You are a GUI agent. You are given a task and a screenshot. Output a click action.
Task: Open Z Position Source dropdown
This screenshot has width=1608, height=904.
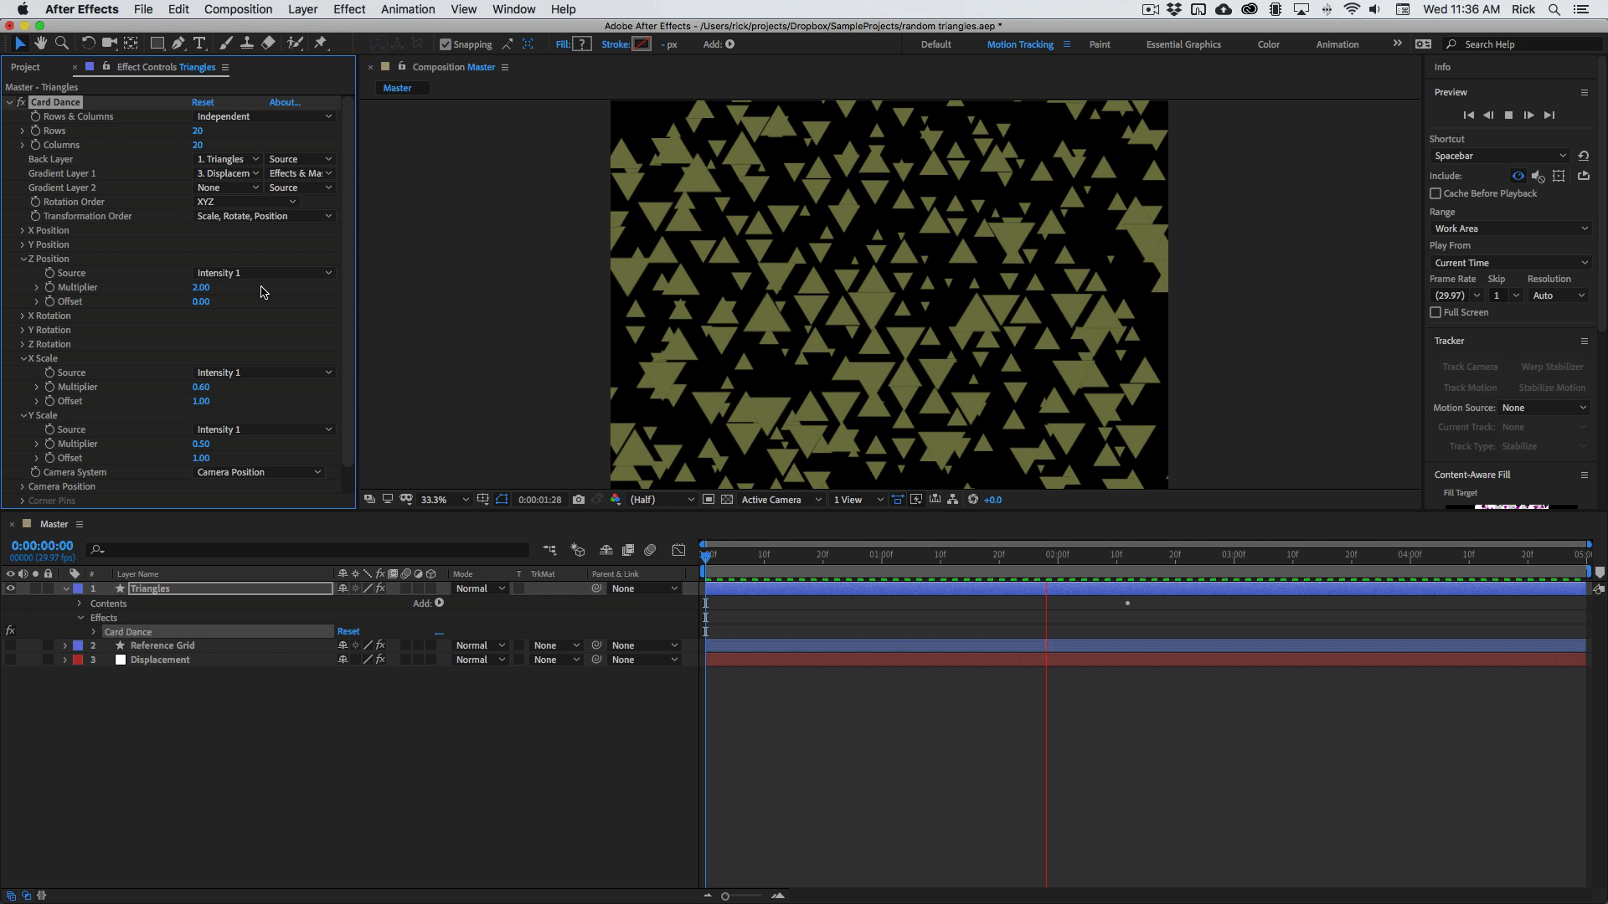(264, 273)
